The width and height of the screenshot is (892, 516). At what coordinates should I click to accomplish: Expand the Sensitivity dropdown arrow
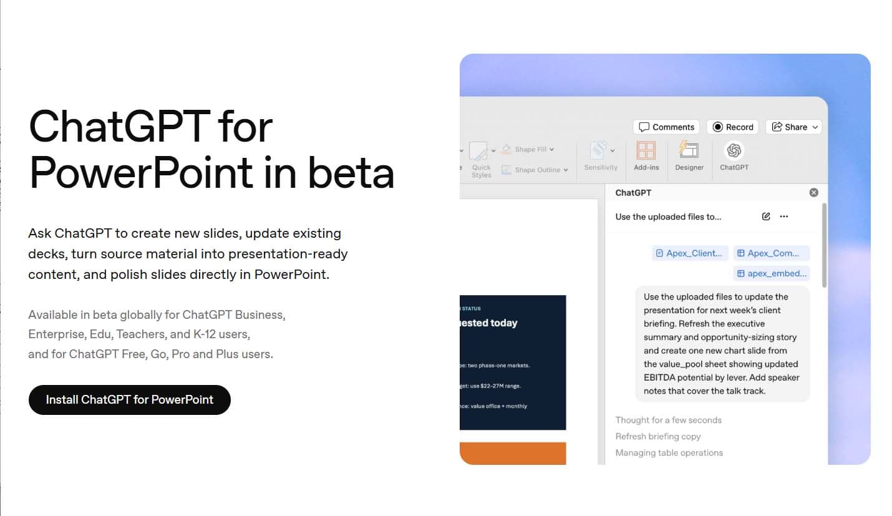point(613,150)
